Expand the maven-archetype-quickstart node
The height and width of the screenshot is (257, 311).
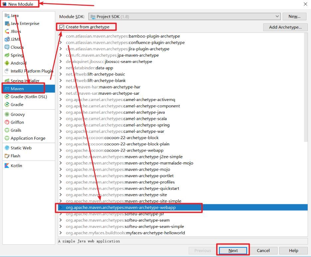coord(61,188)
